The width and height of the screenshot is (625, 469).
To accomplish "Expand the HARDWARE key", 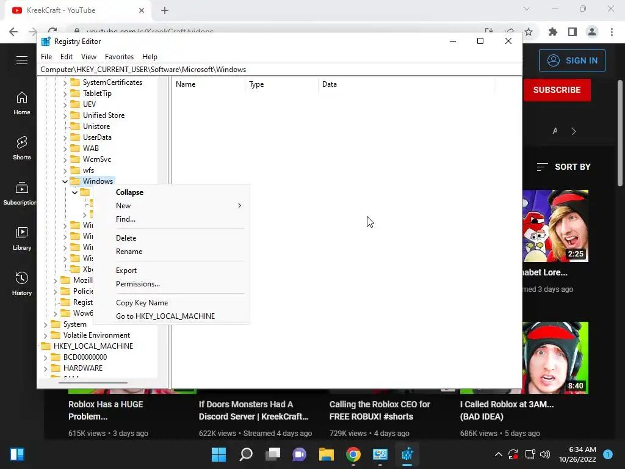I will [x=45, y=368].
